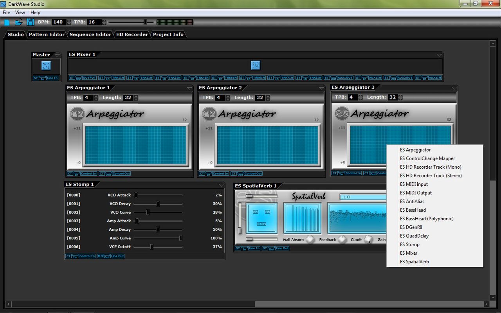Click the AUX1IN port on ES Mixer 1
This screenshot has height=313, width=501.
[x=375, y=78]
